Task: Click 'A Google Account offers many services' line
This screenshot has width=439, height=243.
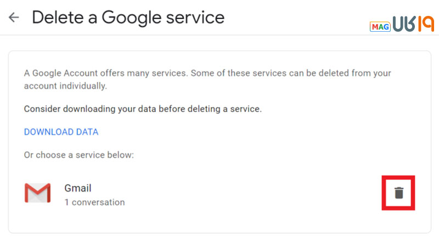Action: [x=105, y=73]
